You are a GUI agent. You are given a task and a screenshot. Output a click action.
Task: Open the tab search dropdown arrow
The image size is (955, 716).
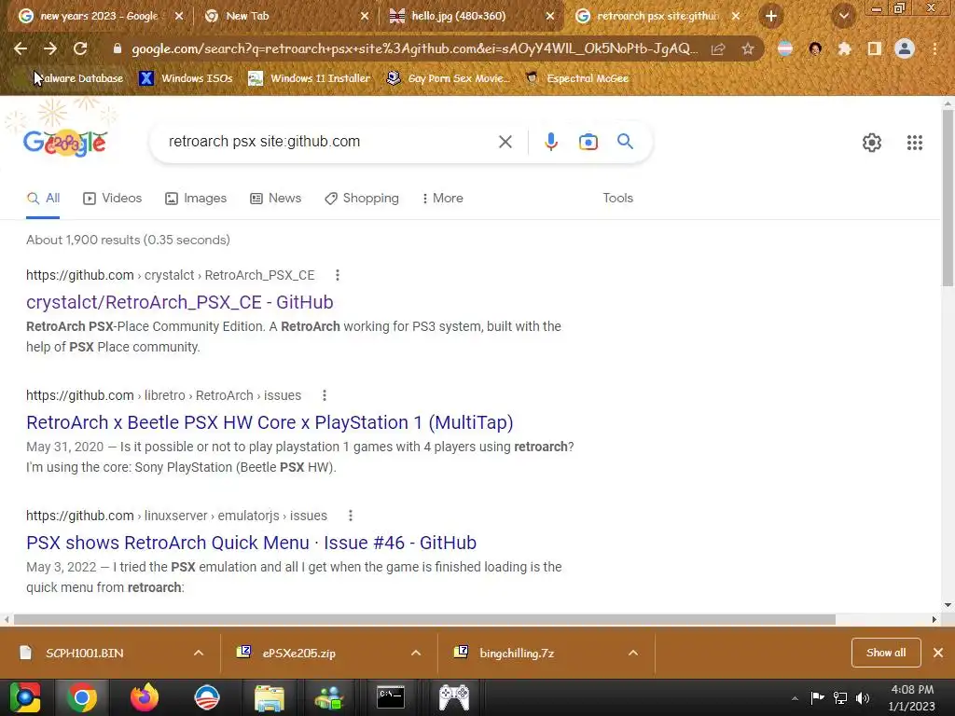click(843, 16)
